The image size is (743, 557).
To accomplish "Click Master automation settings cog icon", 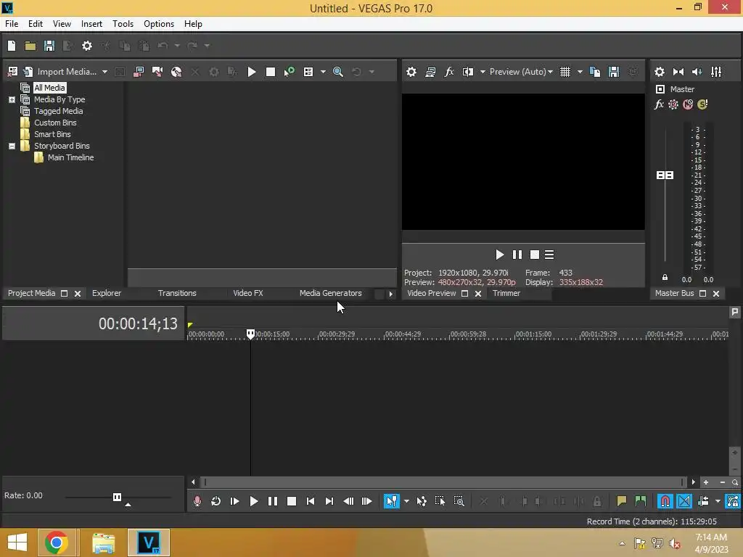I will [x=673, y=104].
